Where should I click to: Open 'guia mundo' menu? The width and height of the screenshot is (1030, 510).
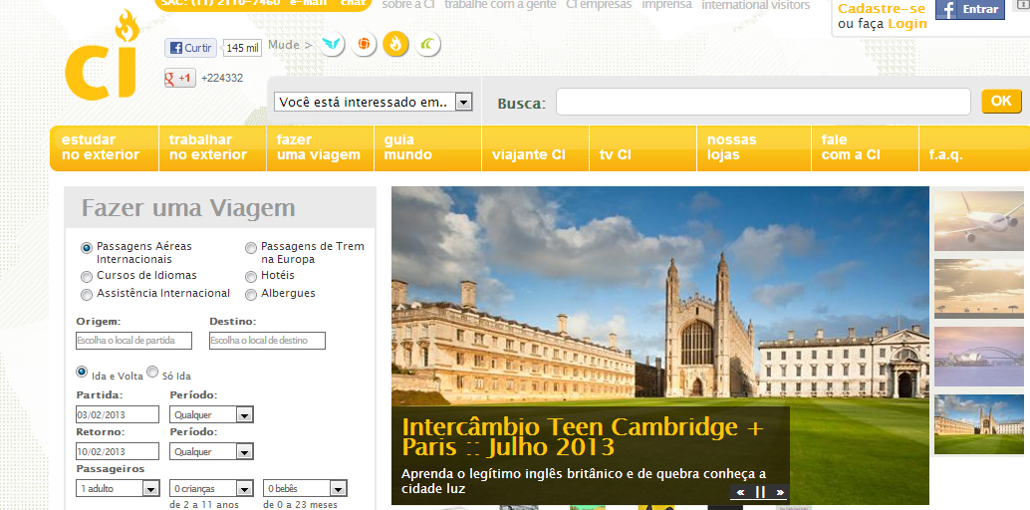tap(427, 147)
